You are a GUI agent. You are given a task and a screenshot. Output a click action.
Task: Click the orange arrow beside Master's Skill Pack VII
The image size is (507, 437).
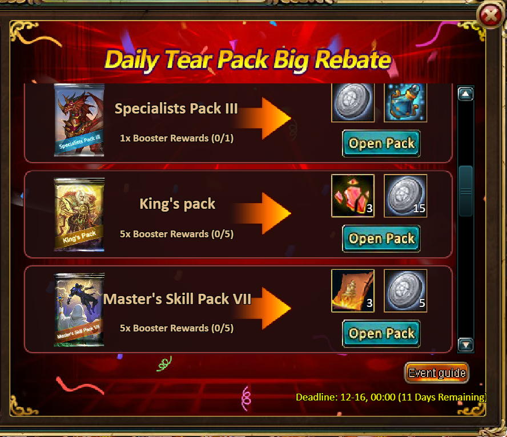tap(264, 309)
